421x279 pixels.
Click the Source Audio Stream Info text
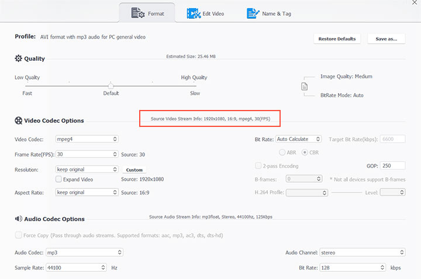[210, 216]
